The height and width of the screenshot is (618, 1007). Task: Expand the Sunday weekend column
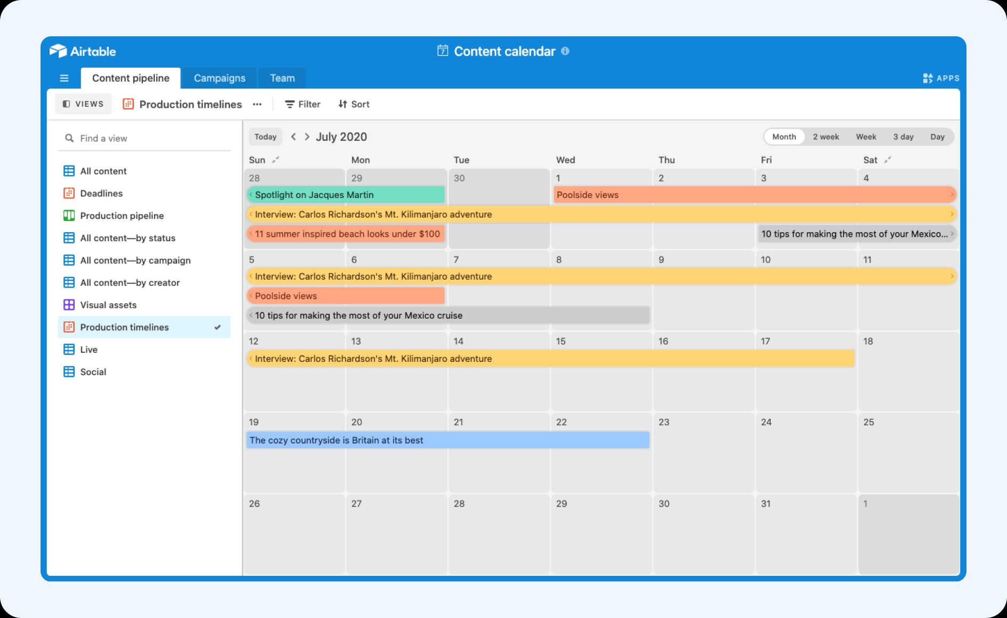[x=276, y=160]
